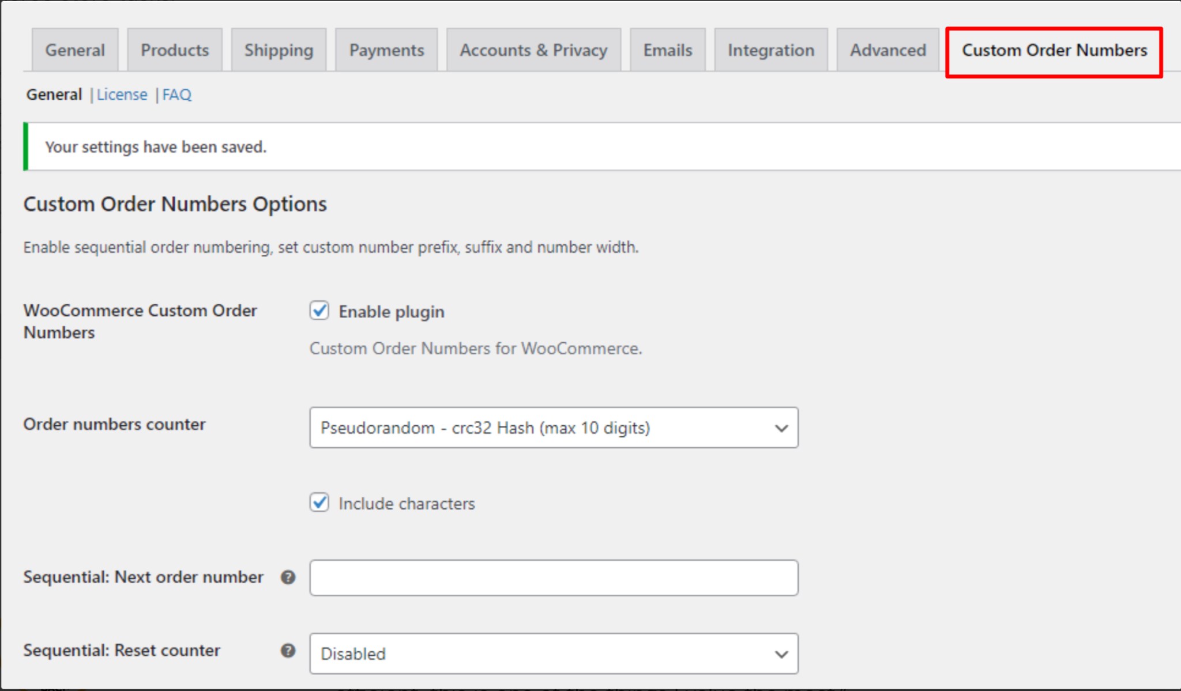Screen dimensions: 1181x691
Task: Open the License page link
Action: [x=122, y=94]
